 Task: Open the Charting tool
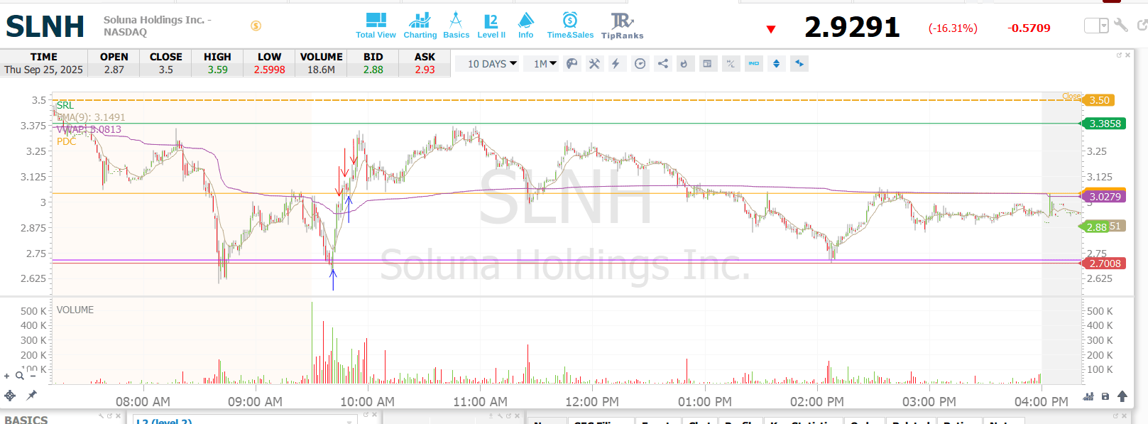tap(420, 26)
